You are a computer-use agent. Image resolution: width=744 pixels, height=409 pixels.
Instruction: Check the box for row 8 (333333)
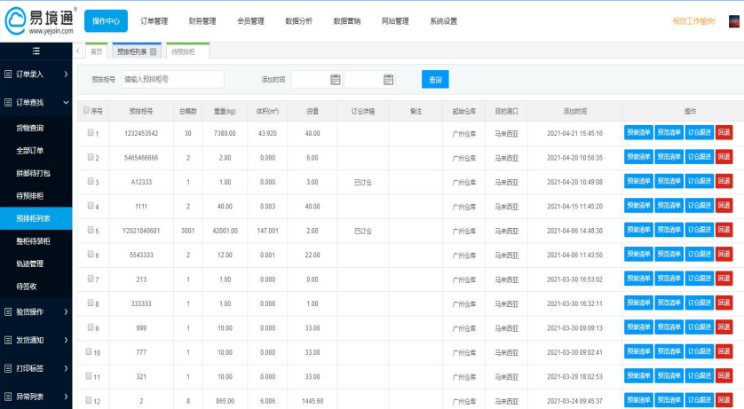(x=91, y=303)
